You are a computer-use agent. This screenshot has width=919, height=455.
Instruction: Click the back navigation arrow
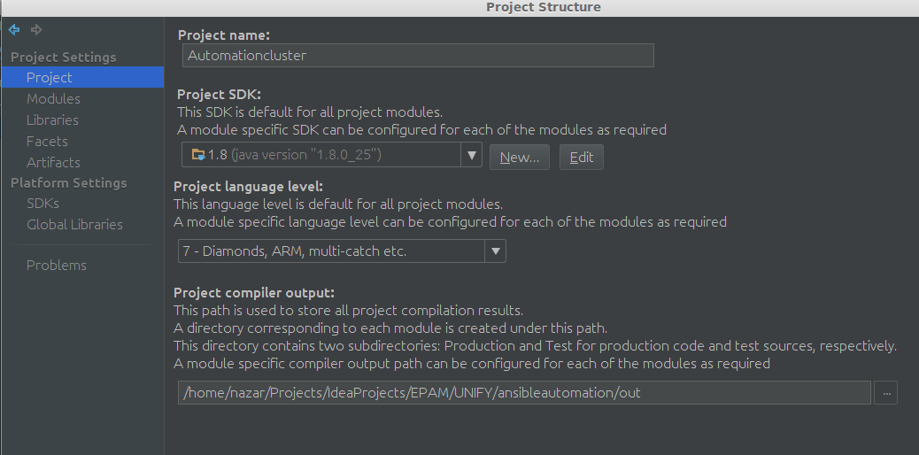tap(14, 29)
